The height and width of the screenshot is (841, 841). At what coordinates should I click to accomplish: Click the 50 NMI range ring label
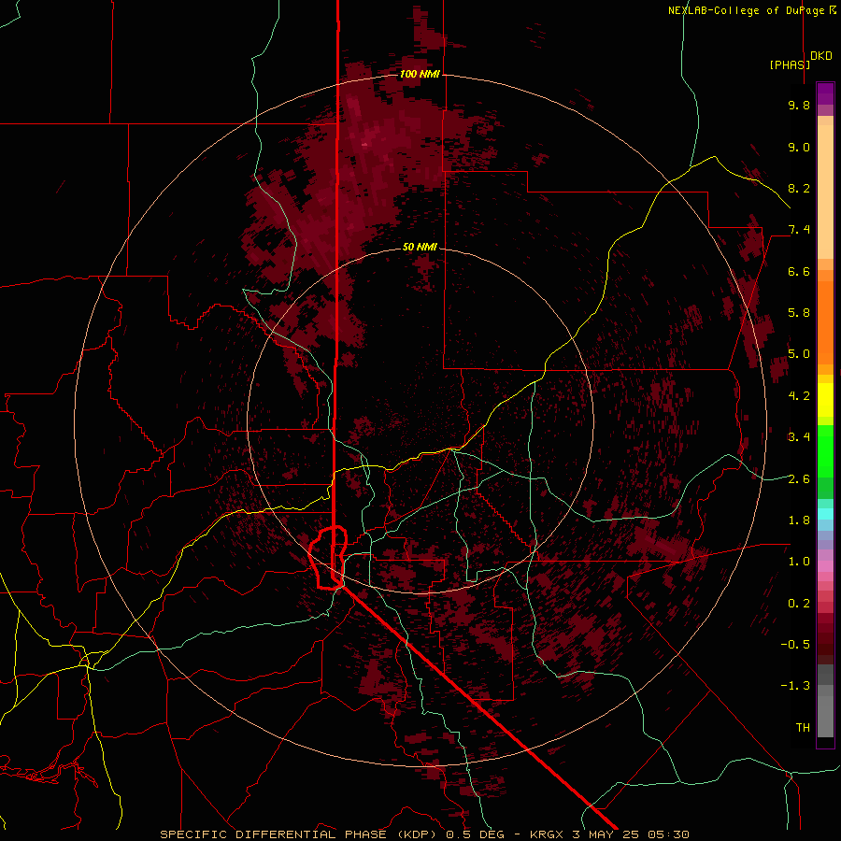coord(420,247)
